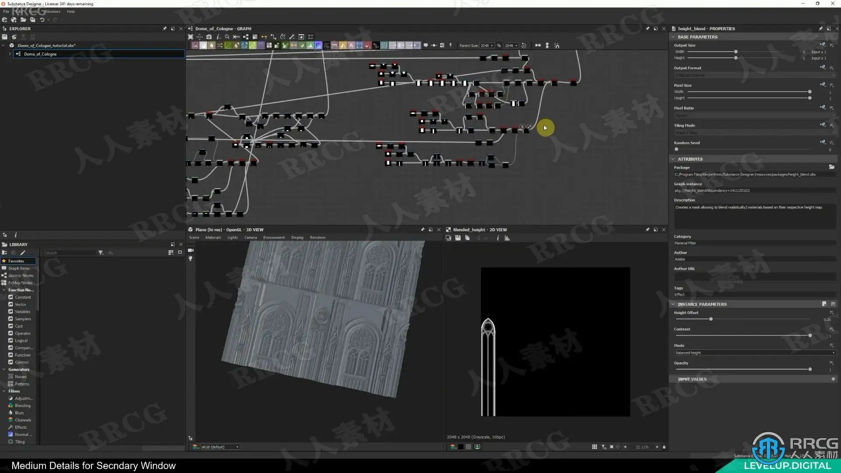The width and height of the screenshot is (841, 473).
Task: Open package folder icon next to Package attribute
Action: [x=831, y=167]
